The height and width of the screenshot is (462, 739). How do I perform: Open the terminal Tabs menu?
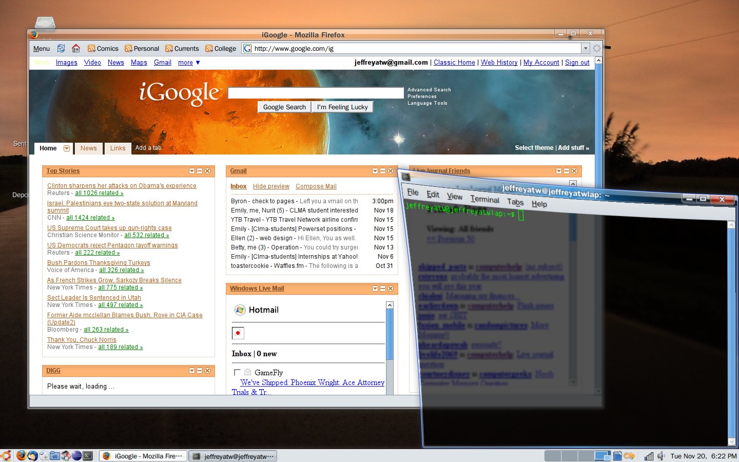(515, 202)
